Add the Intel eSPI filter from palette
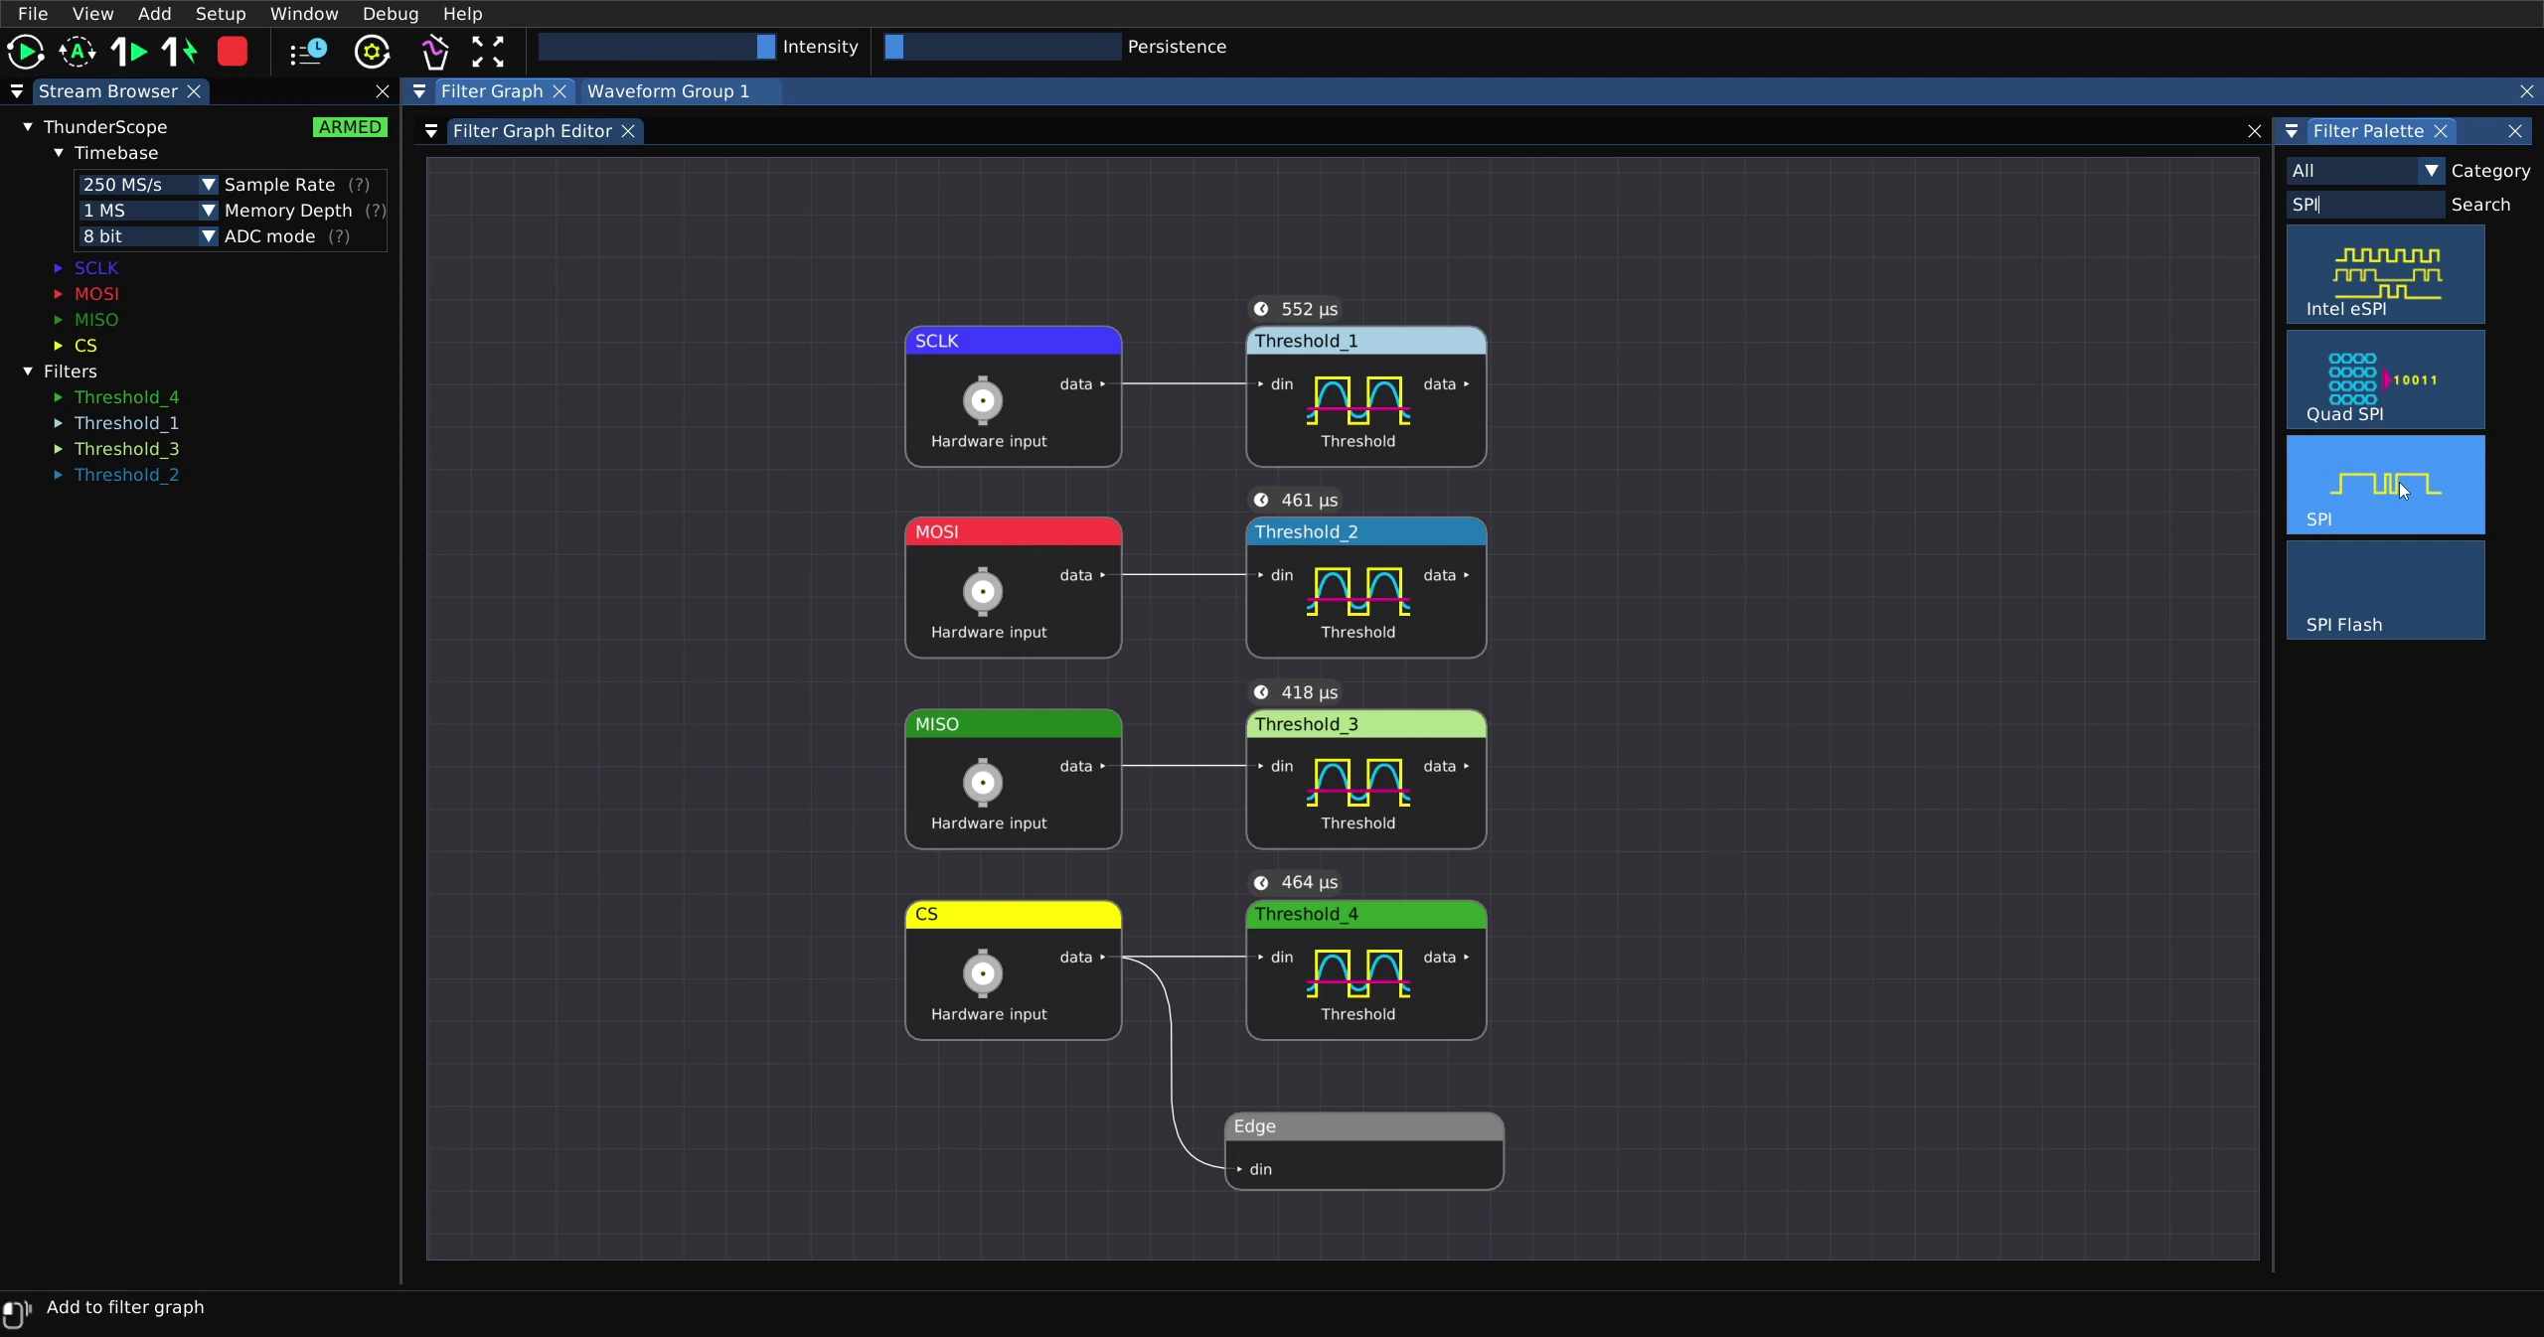The width and height of the screenshot is (2544, 1337). 2385,274
